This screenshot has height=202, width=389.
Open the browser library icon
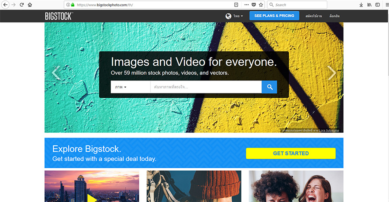point(370,5)
